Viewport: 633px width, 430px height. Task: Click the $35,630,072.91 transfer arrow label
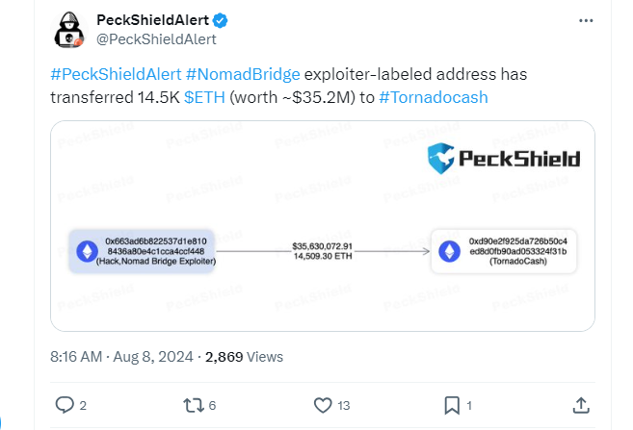point(323,246)
